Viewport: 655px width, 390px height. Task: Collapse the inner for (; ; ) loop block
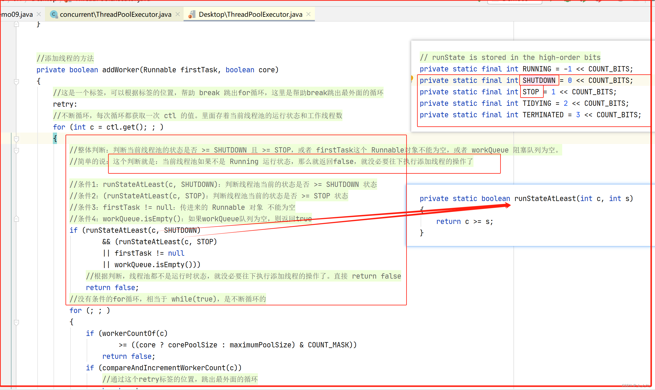[16, 322]
